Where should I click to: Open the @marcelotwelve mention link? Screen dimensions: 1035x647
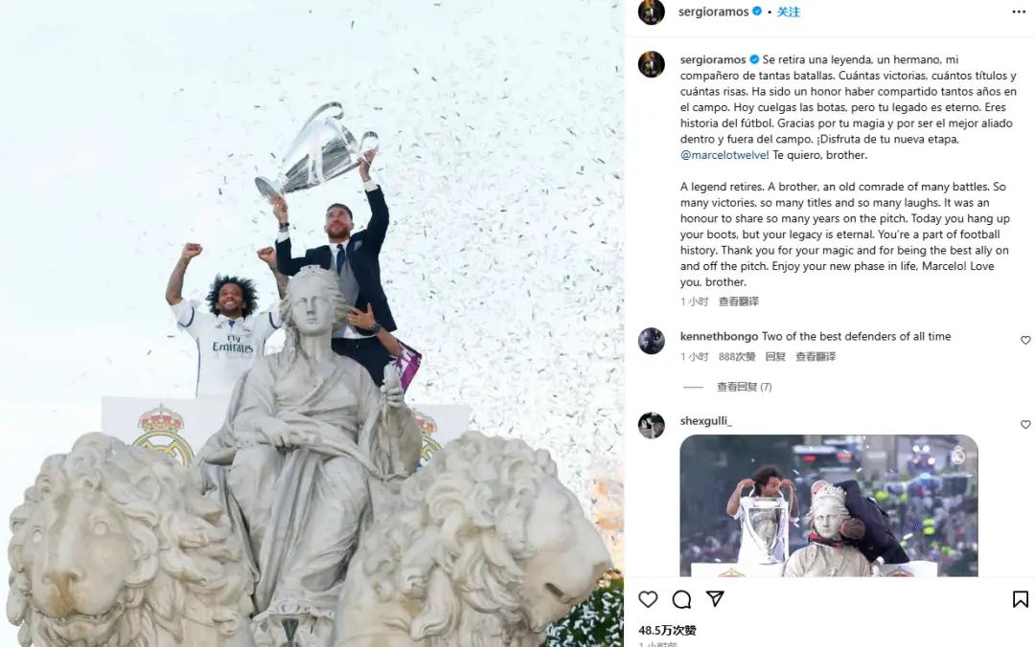(724, 155)
